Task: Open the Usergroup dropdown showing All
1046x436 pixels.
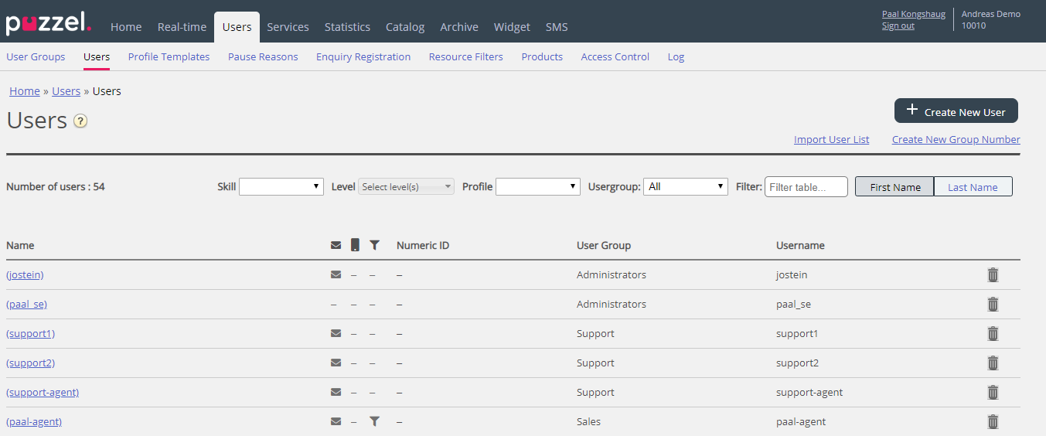Action: click(x=685, y=186)
